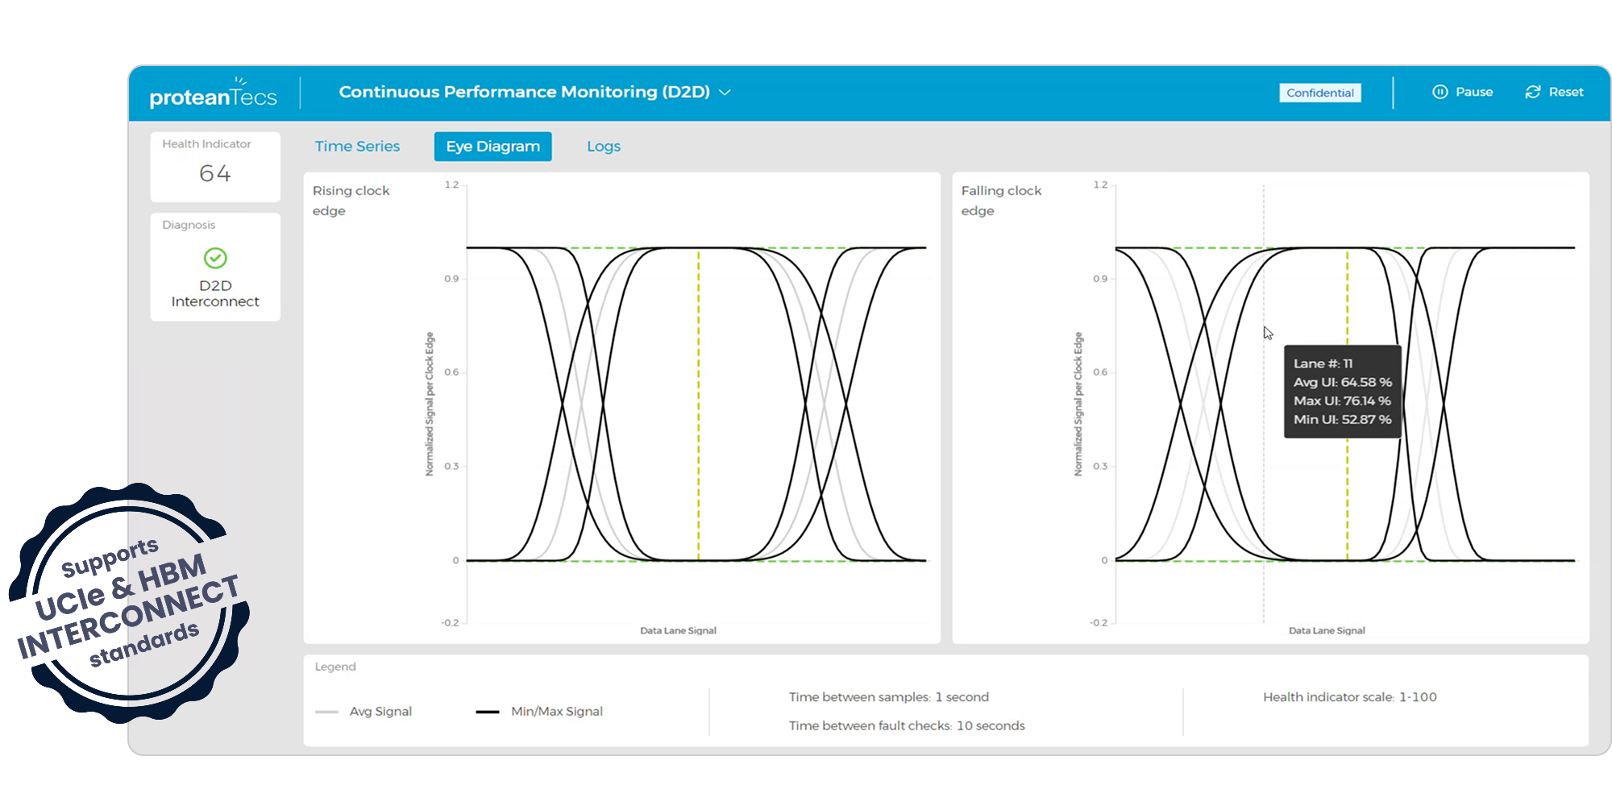Click the Lane # 11 tooltip box
This screenshot has width=1612, height=806.
(1342, 392)
